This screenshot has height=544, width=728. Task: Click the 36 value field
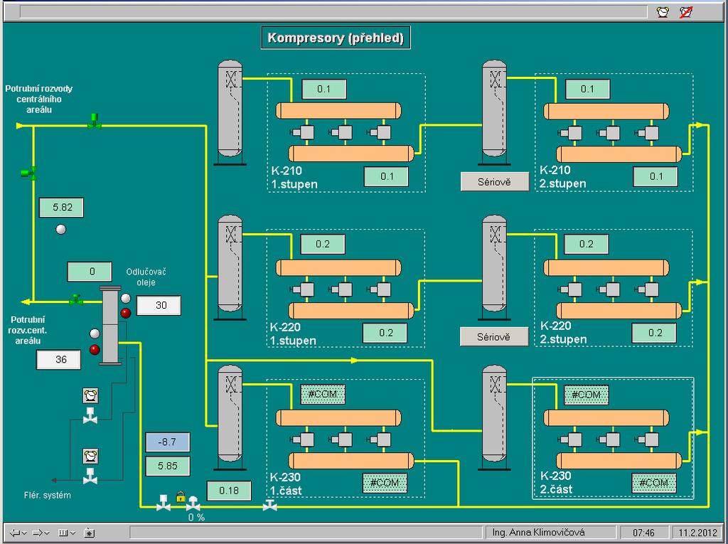tap(58, 360)
